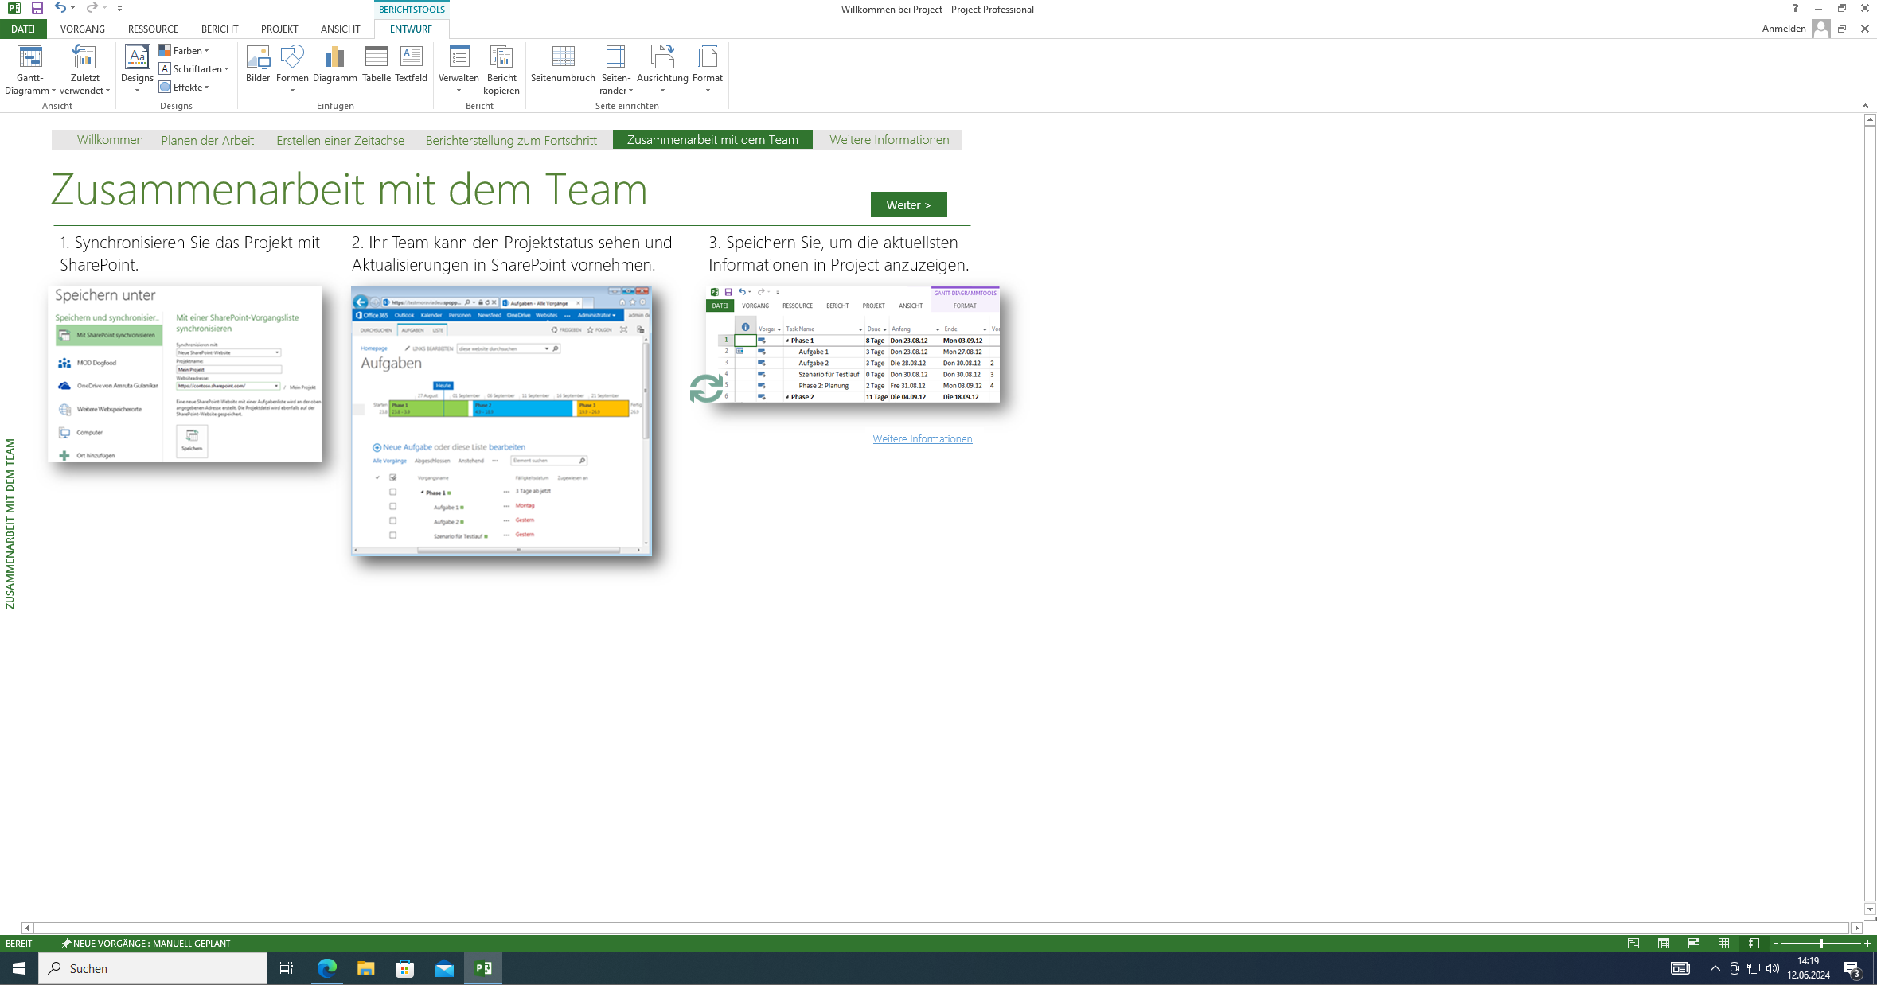Viewport: 1877px width, 985px height.
Task: Open the Windows Start menu
Action: [19, 968]
